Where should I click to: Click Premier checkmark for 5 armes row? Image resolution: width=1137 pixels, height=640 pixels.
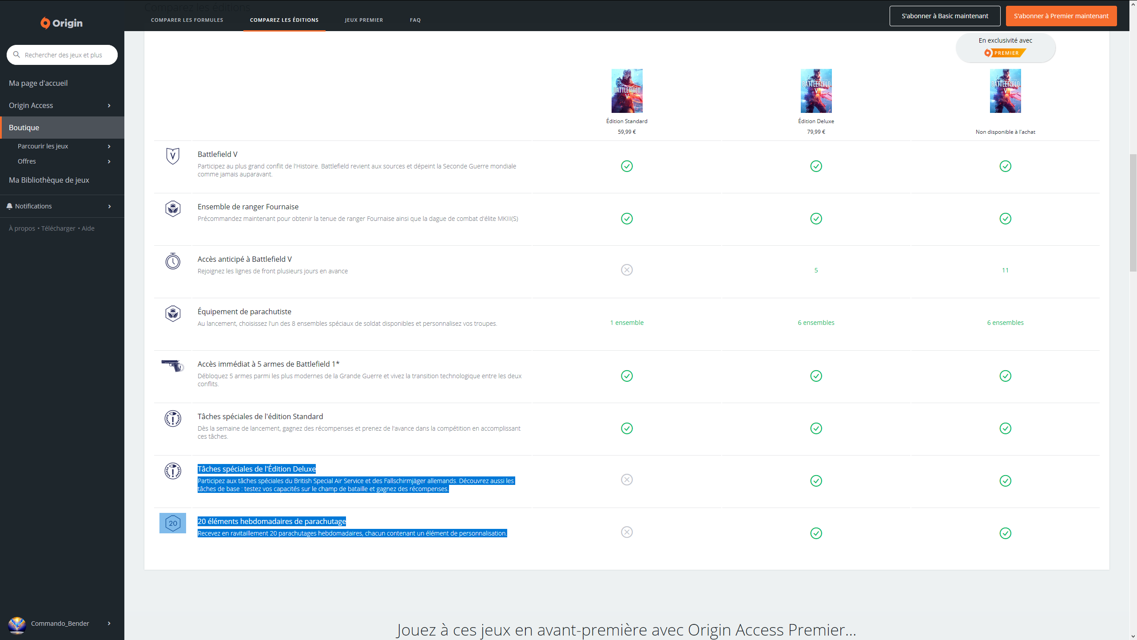pyautogui.click(x=1005, y=376)
